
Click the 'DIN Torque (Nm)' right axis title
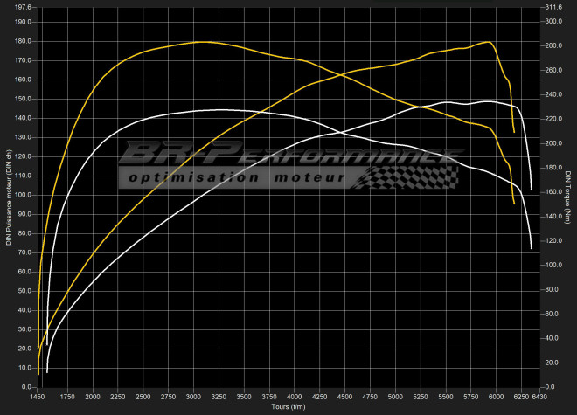569,197
